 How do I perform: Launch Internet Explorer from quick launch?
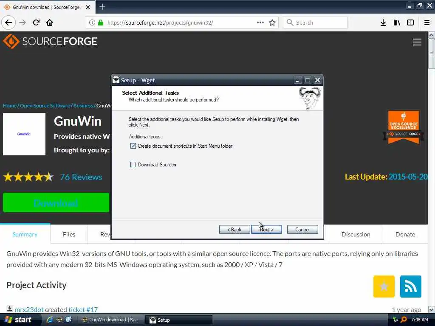pyautogui.click(x=50, y=320)
